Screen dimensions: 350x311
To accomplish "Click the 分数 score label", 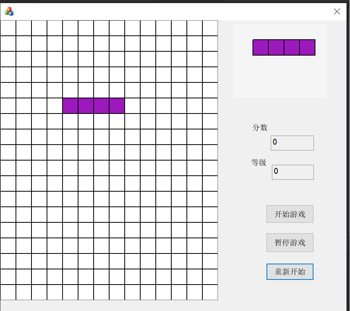I will [x=259, y=127].
